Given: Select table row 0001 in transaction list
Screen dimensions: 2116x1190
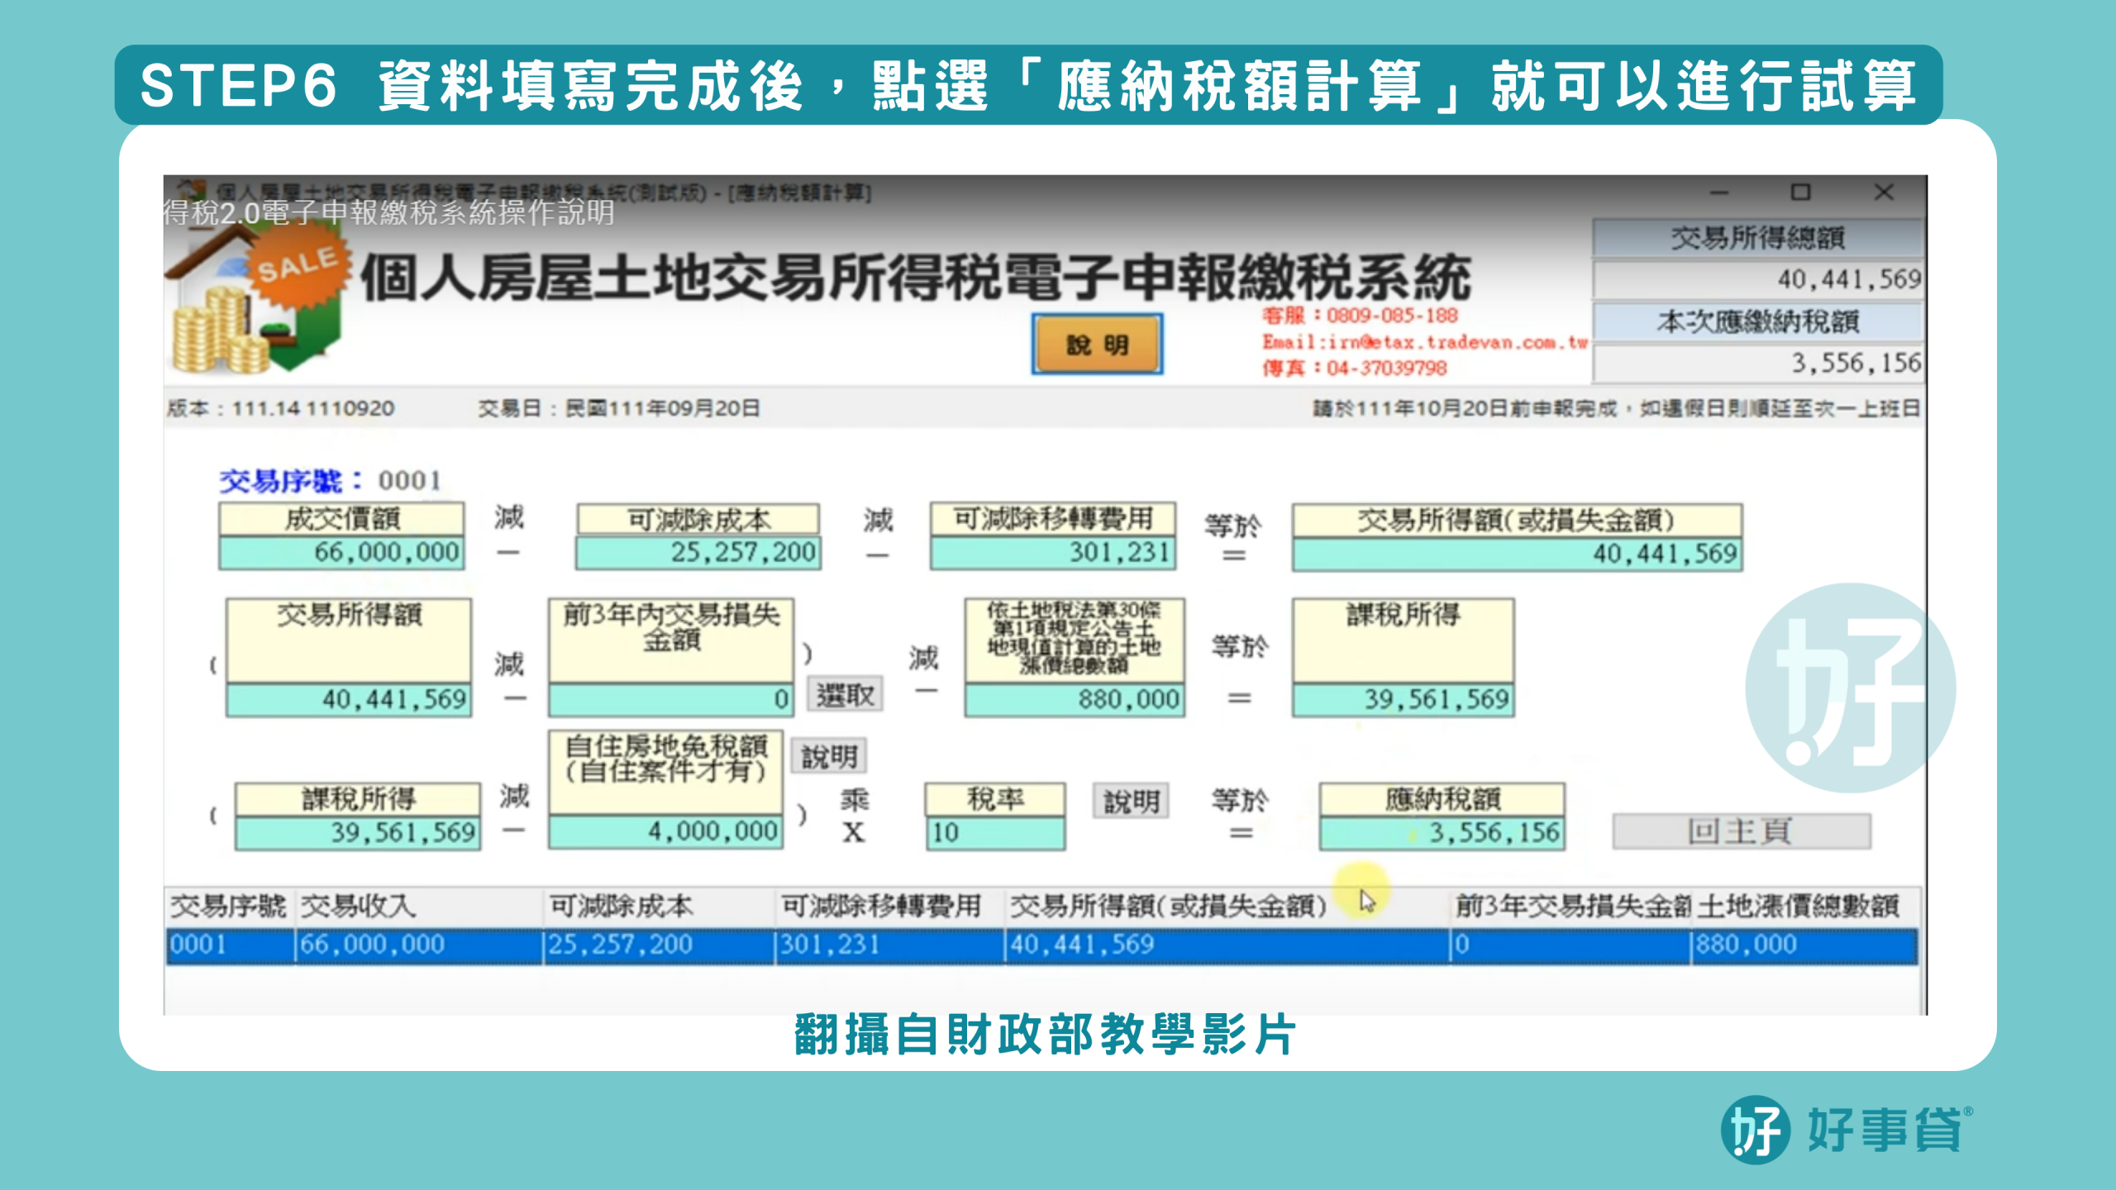Looking at the screenshot, I should [x=1041, y=945].
